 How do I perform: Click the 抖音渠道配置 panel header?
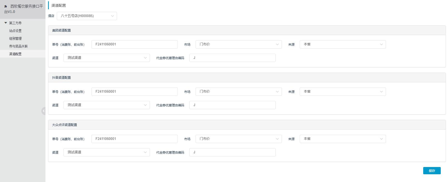(247, 77)
